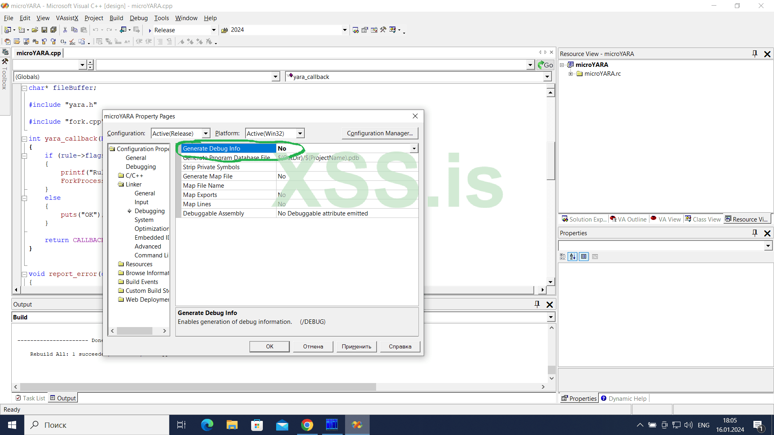Open Visual Studio from the taskbar
Viewport: 774px width, 435px height.
point(357,425)
